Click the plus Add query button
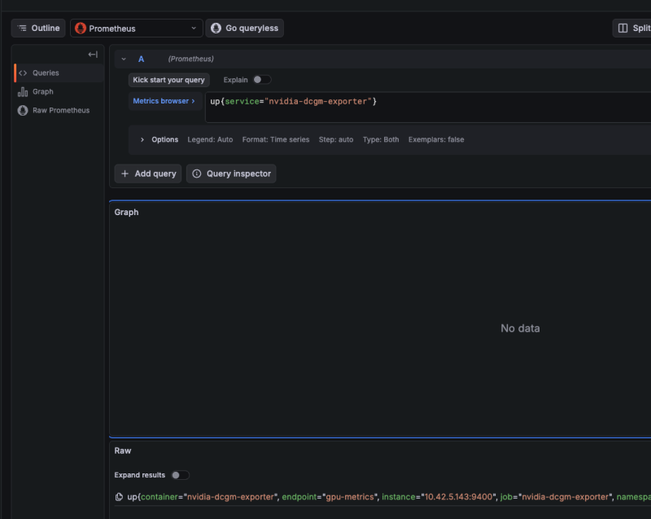The height and width of the screenshot is (519, 651). [148, 174]
